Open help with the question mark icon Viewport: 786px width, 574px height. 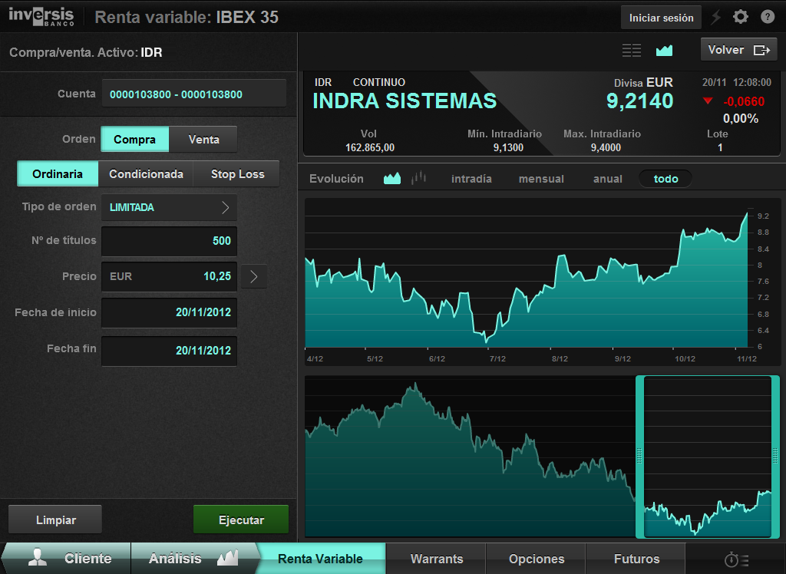[768, 17]
